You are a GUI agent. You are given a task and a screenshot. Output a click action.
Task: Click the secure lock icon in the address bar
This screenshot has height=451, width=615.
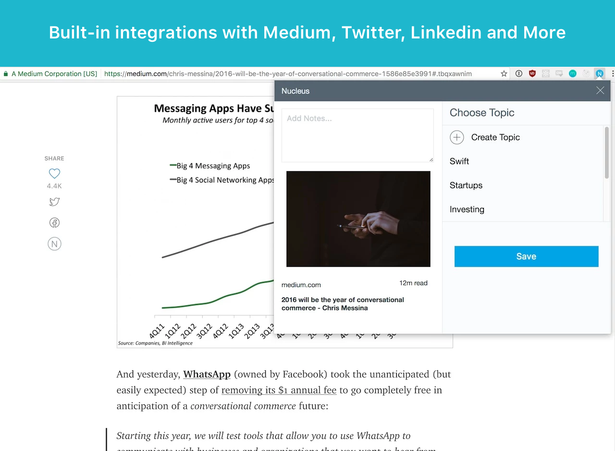click(6, 74)
